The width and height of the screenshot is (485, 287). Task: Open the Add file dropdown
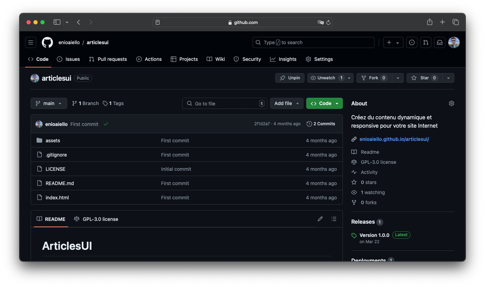pyautogui.click(x=287, y=103)
